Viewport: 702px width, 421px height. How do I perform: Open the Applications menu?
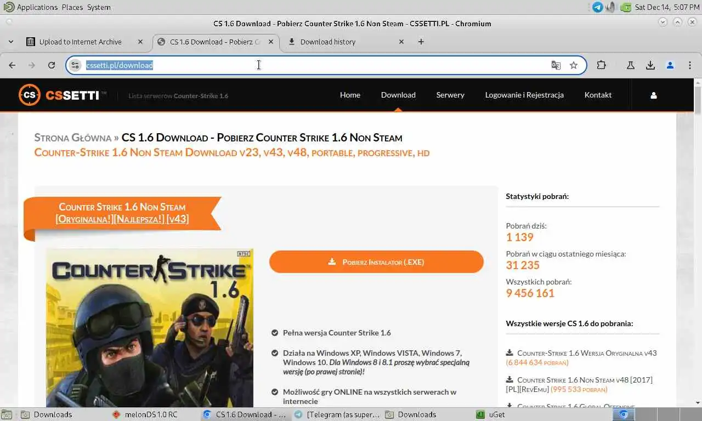tap(37, 7)
